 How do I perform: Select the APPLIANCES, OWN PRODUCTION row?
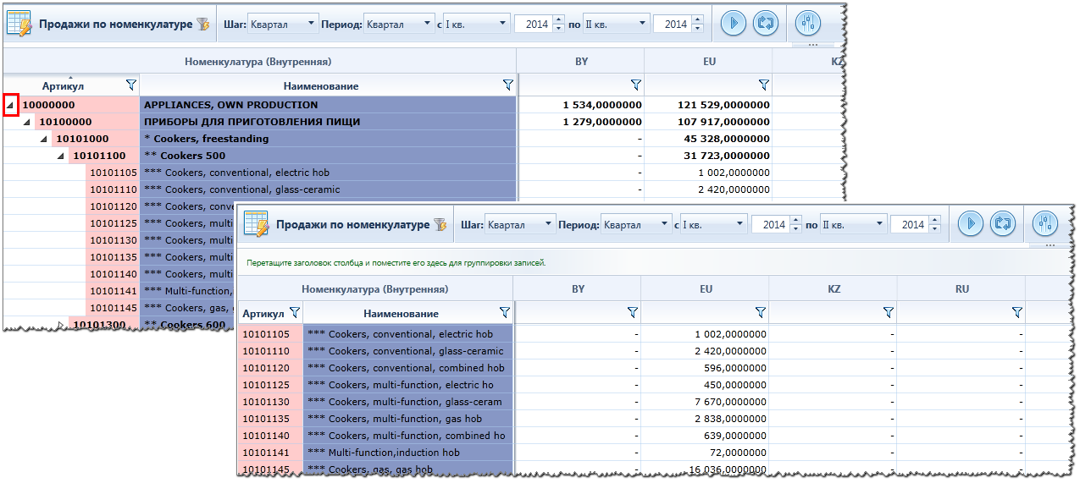[x=328, y=105]
